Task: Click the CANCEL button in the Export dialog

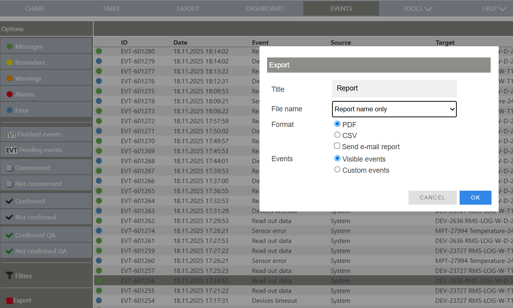Action: point(432,197)
